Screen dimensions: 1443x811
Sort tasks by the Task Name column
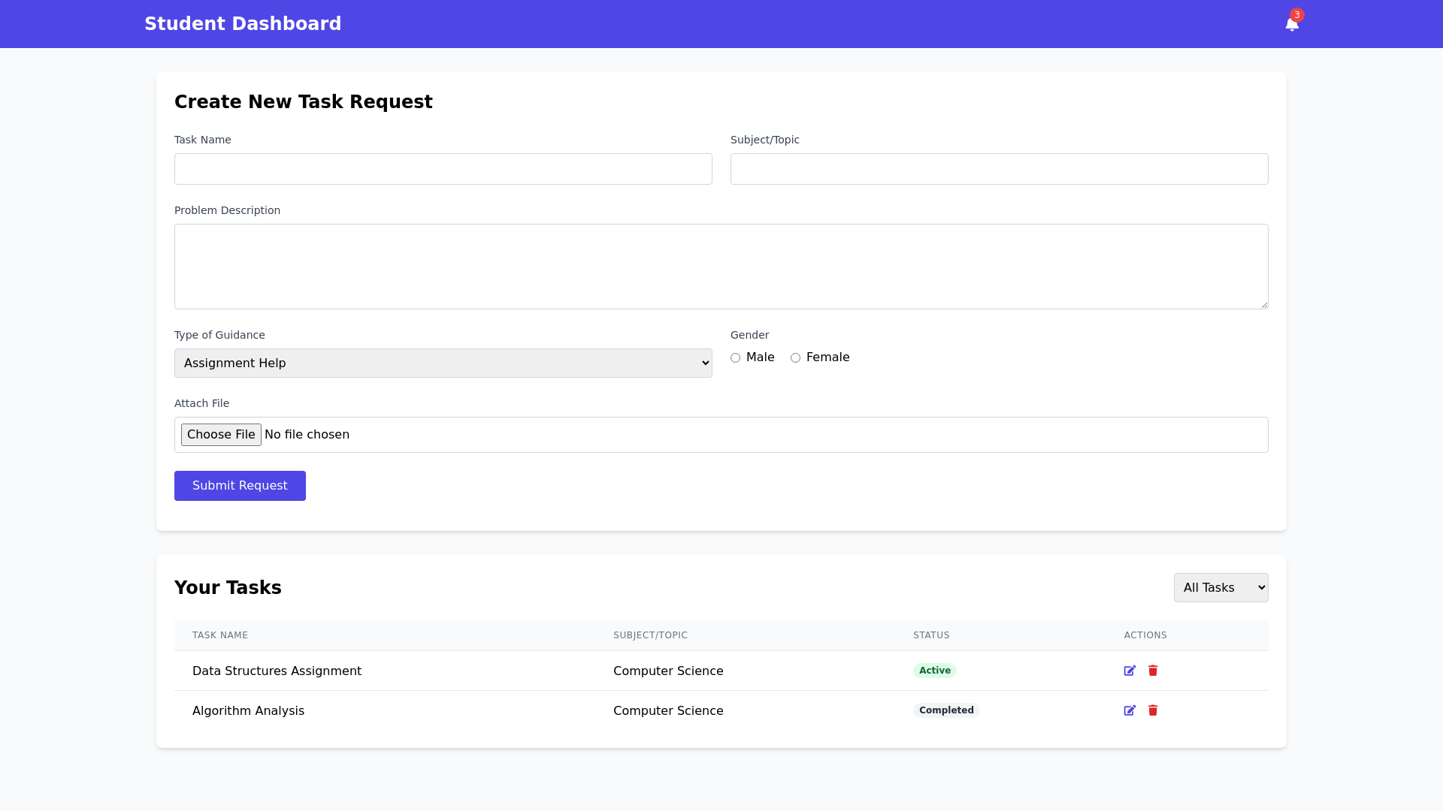[x=219, y=635]
